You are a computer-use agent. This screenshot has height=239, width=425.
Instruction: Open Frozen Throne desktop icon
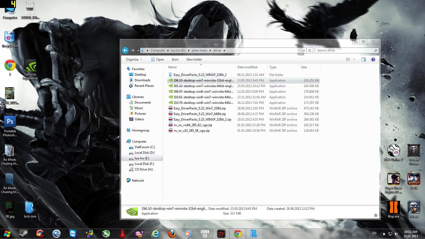tap(414, 155)
